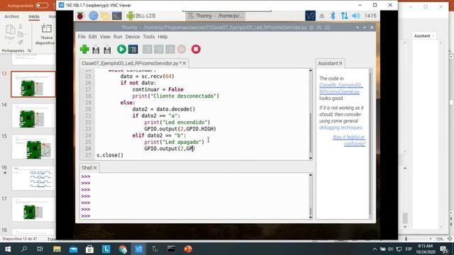The height and width of the screenshot is (255, 454).
Task: Open Thonny Help menu
Action: (162, 37)
